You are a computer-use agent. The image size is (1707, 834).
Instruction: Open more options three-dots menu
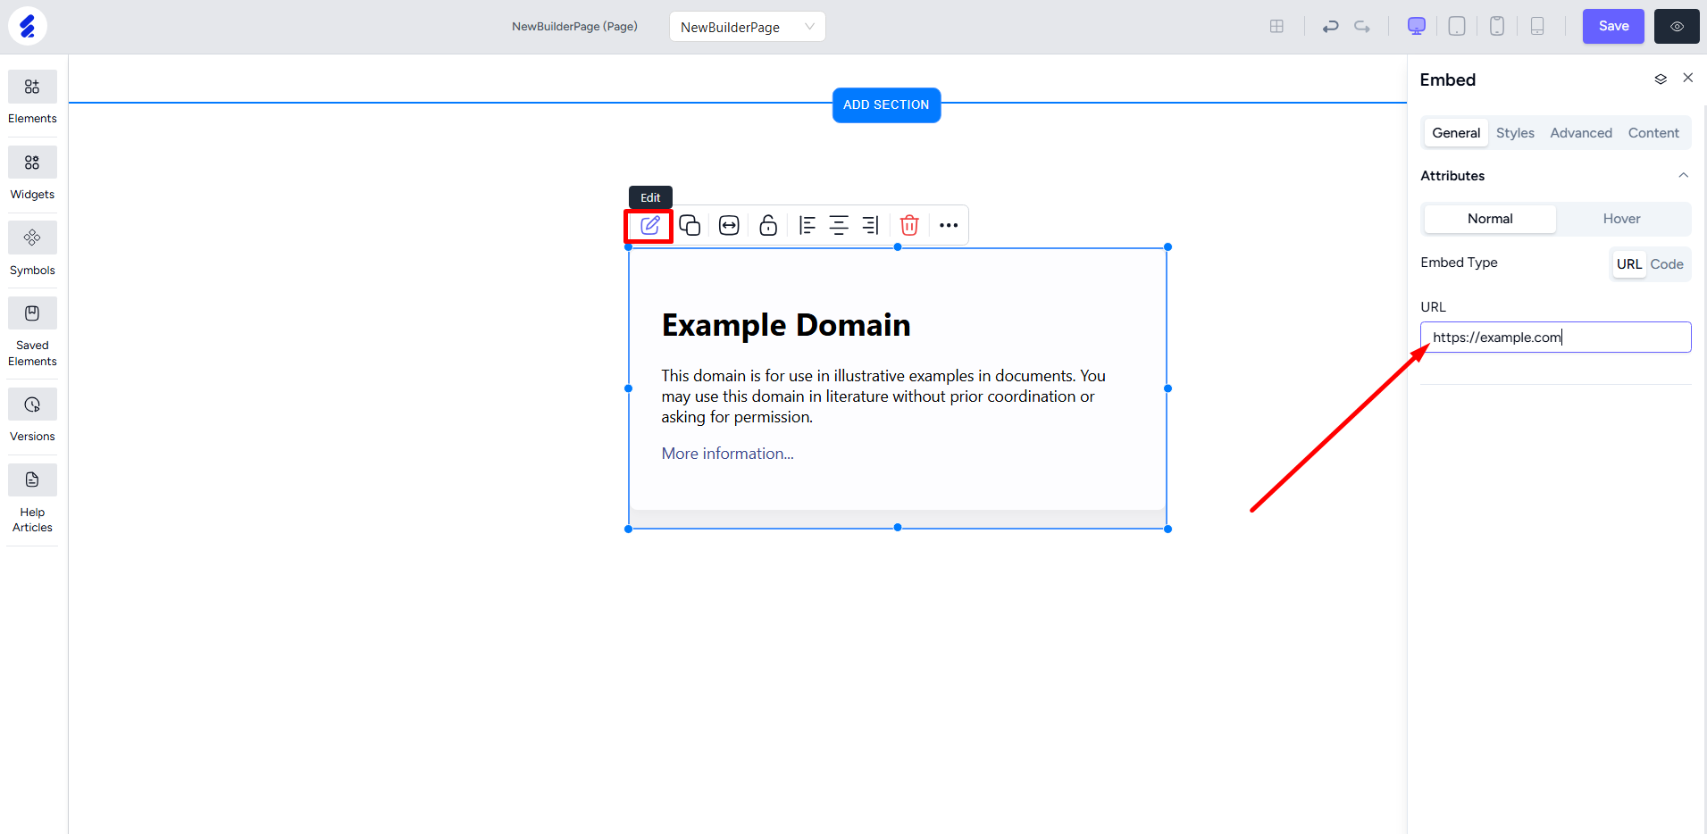tap(949, 226)
